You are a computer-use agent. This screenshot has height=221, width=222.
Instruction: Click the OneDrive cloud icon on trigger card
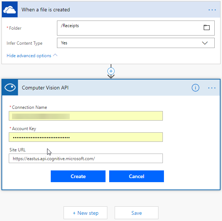tap(9, 10)
